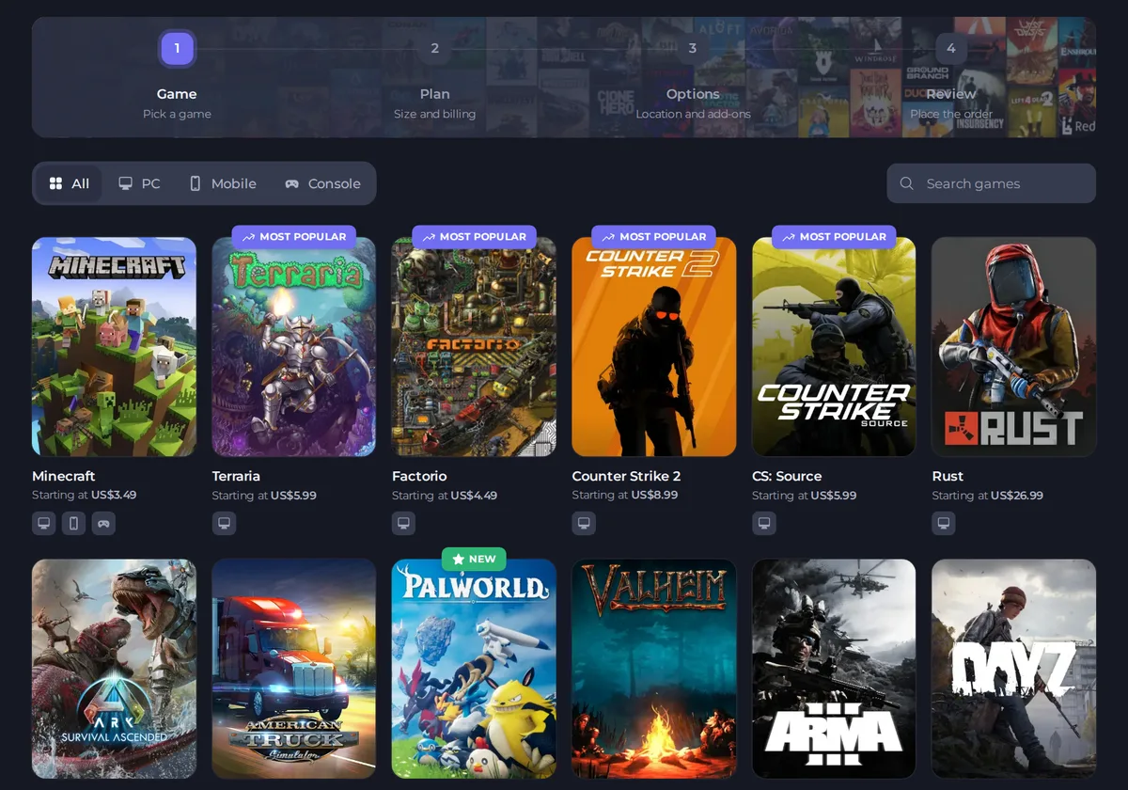1128x790 pixels.
Task: Click Terraria's Starting at US$5.99 price
Action: coord(264,496)
